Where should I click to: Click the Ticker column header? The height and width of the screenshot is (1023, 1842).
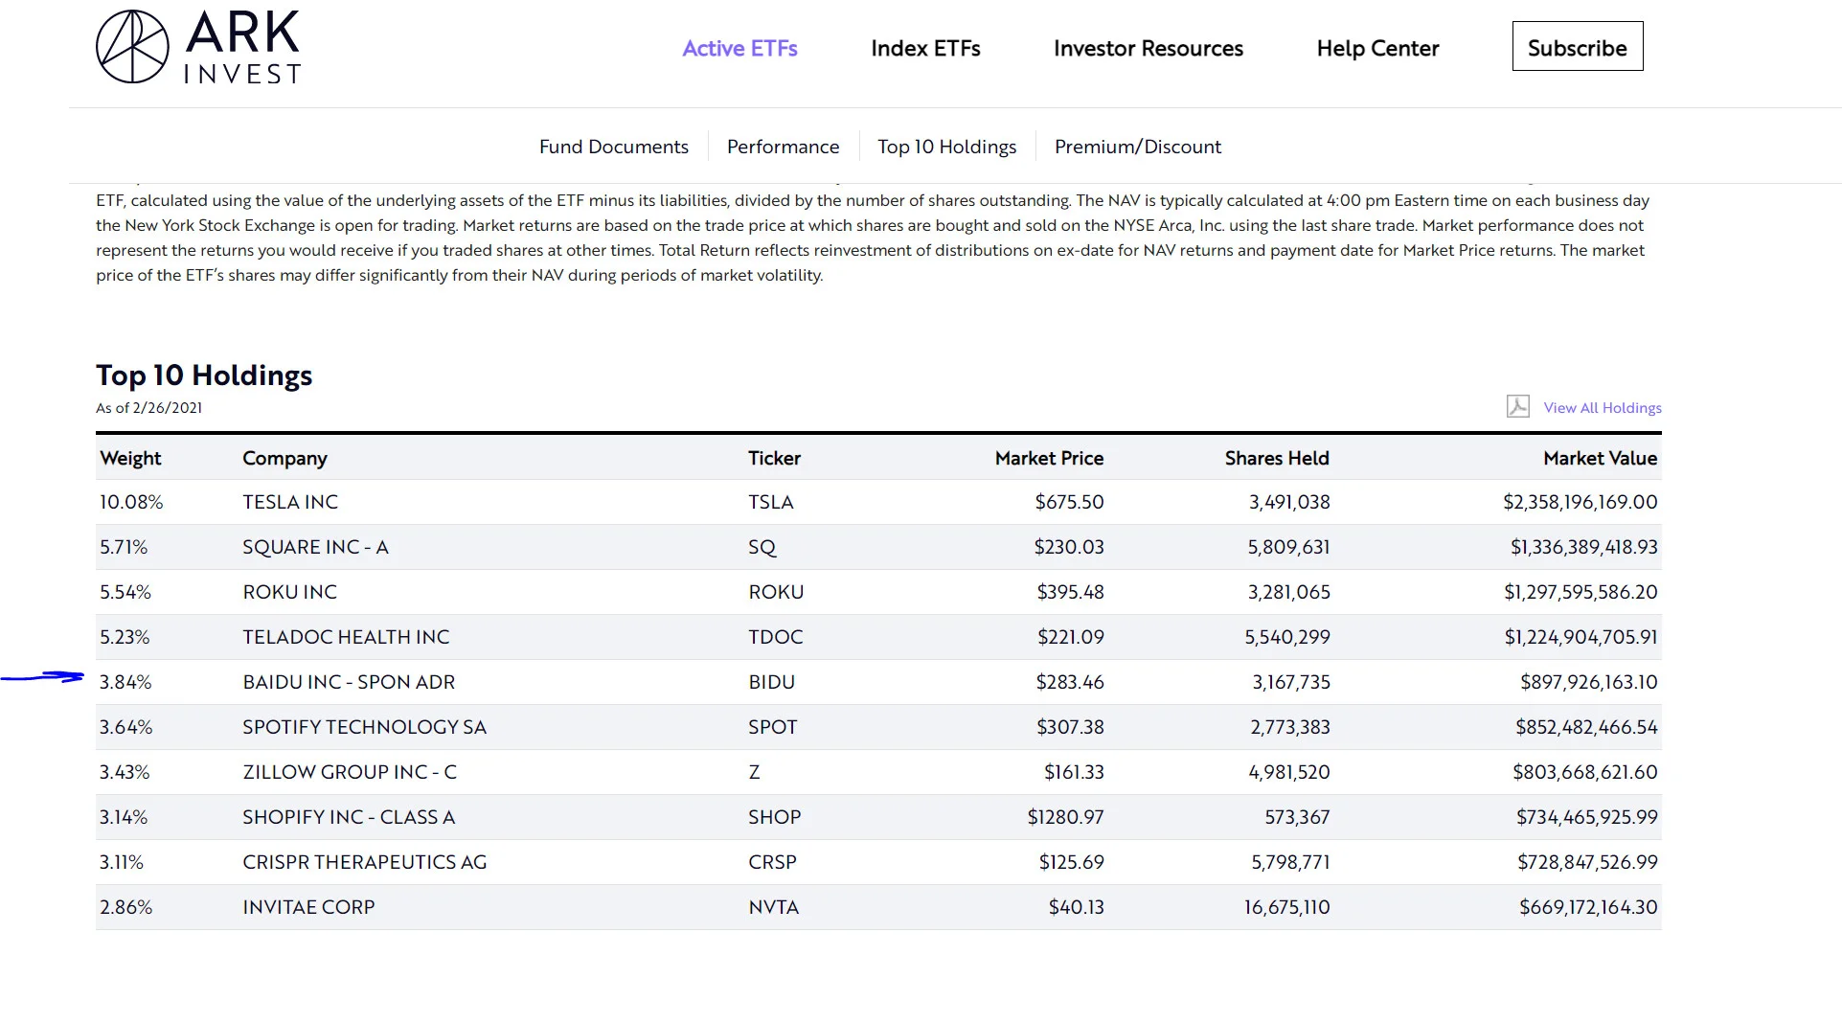(x=774, y=458)
